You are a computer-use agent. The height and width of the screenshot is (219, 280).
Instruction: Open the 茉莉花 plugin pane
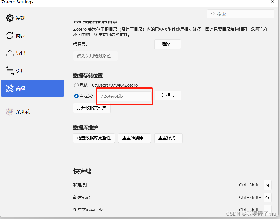pyautogui.click(x=32, y=112)
